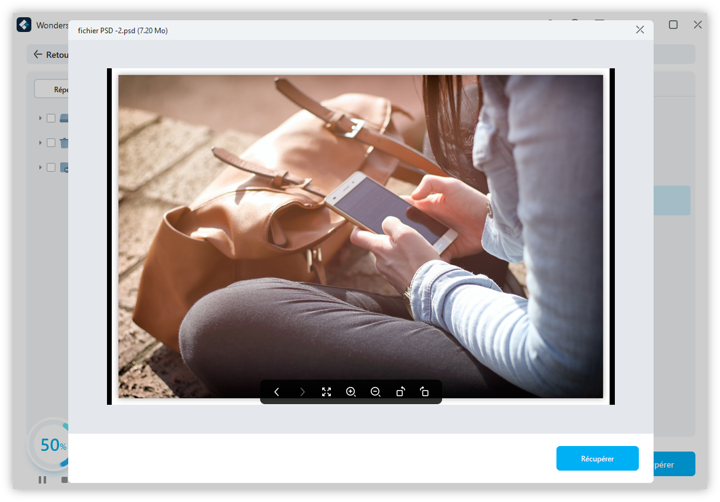Go back with the Retour arrow
The image size is (720, 502).
[x=38, y=55]
